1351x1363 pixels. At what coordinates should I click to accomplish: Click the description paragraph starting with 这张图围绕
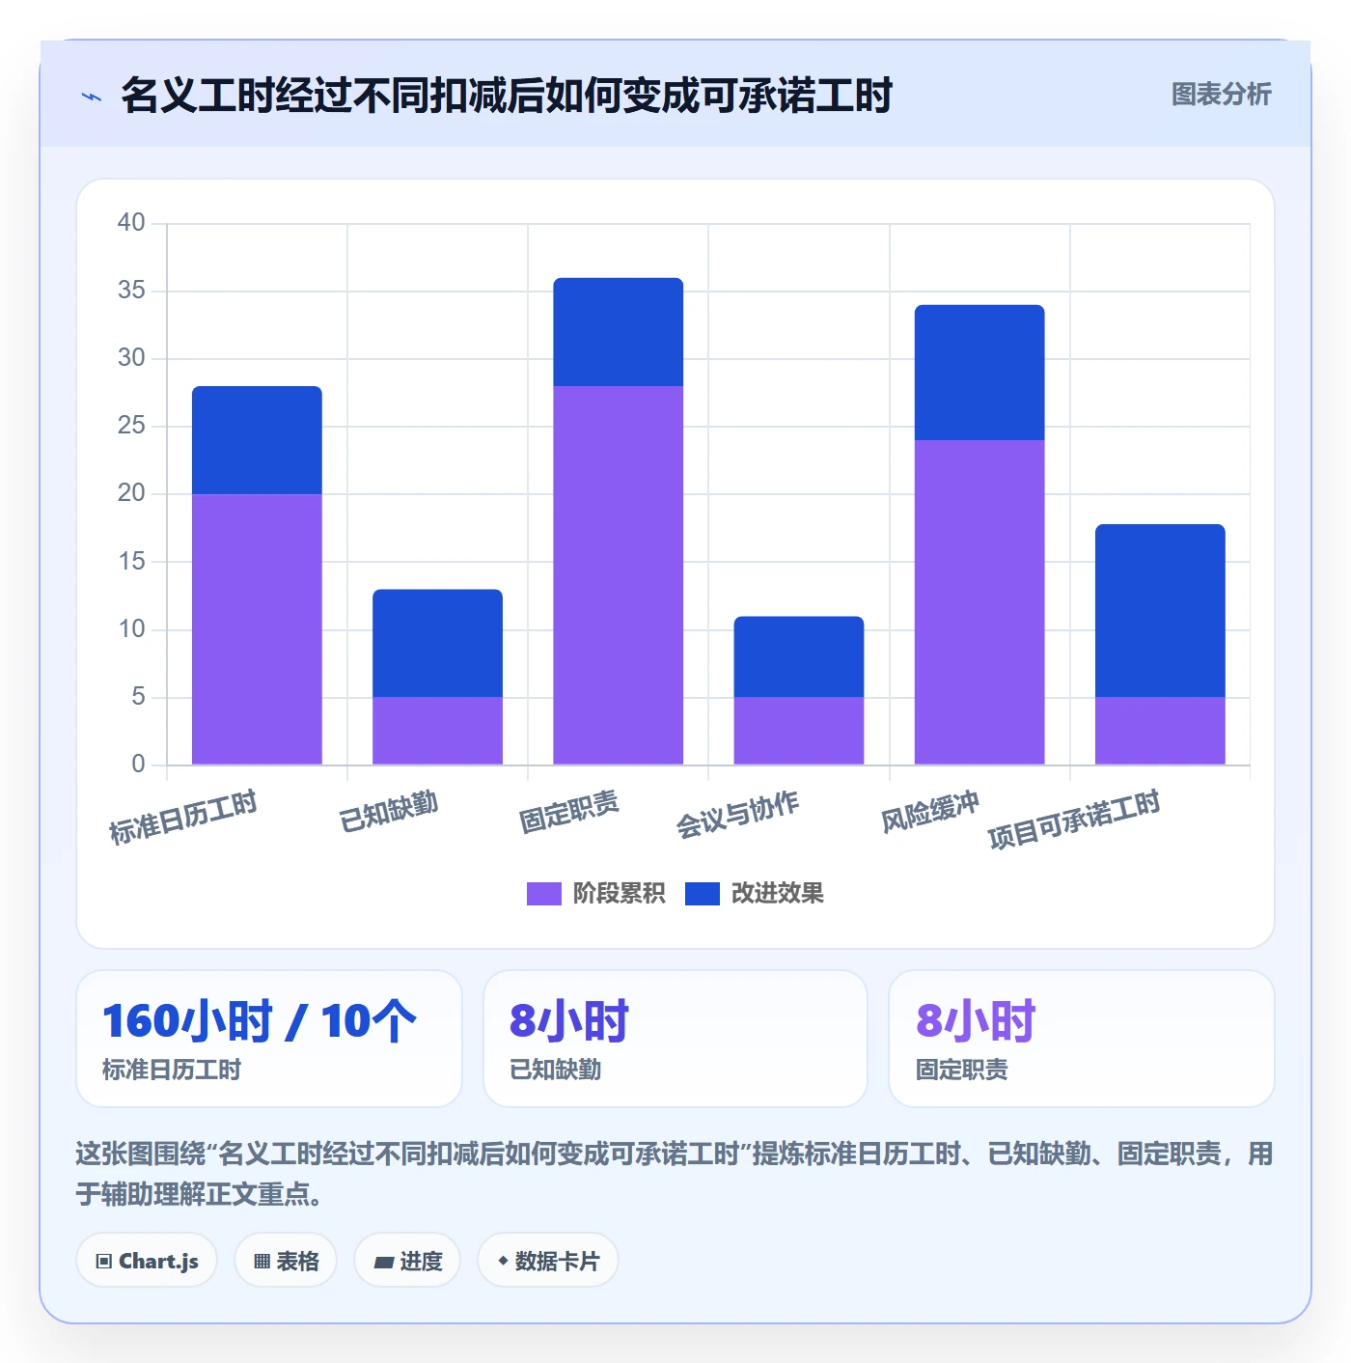[x=675, y=1174]
